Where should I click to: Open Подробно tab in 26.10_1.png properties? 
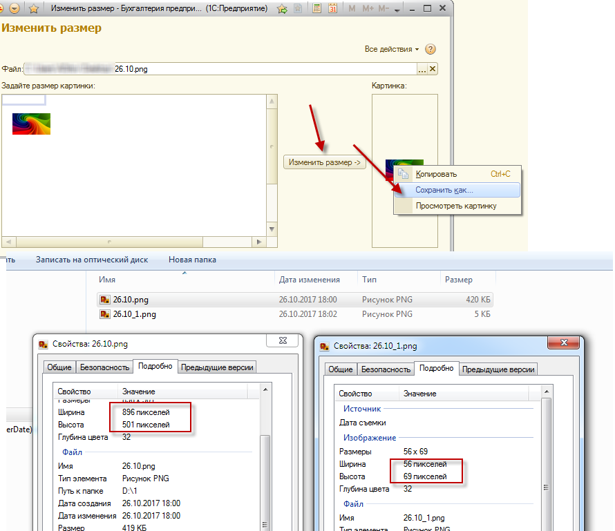(x=437, y=368)
